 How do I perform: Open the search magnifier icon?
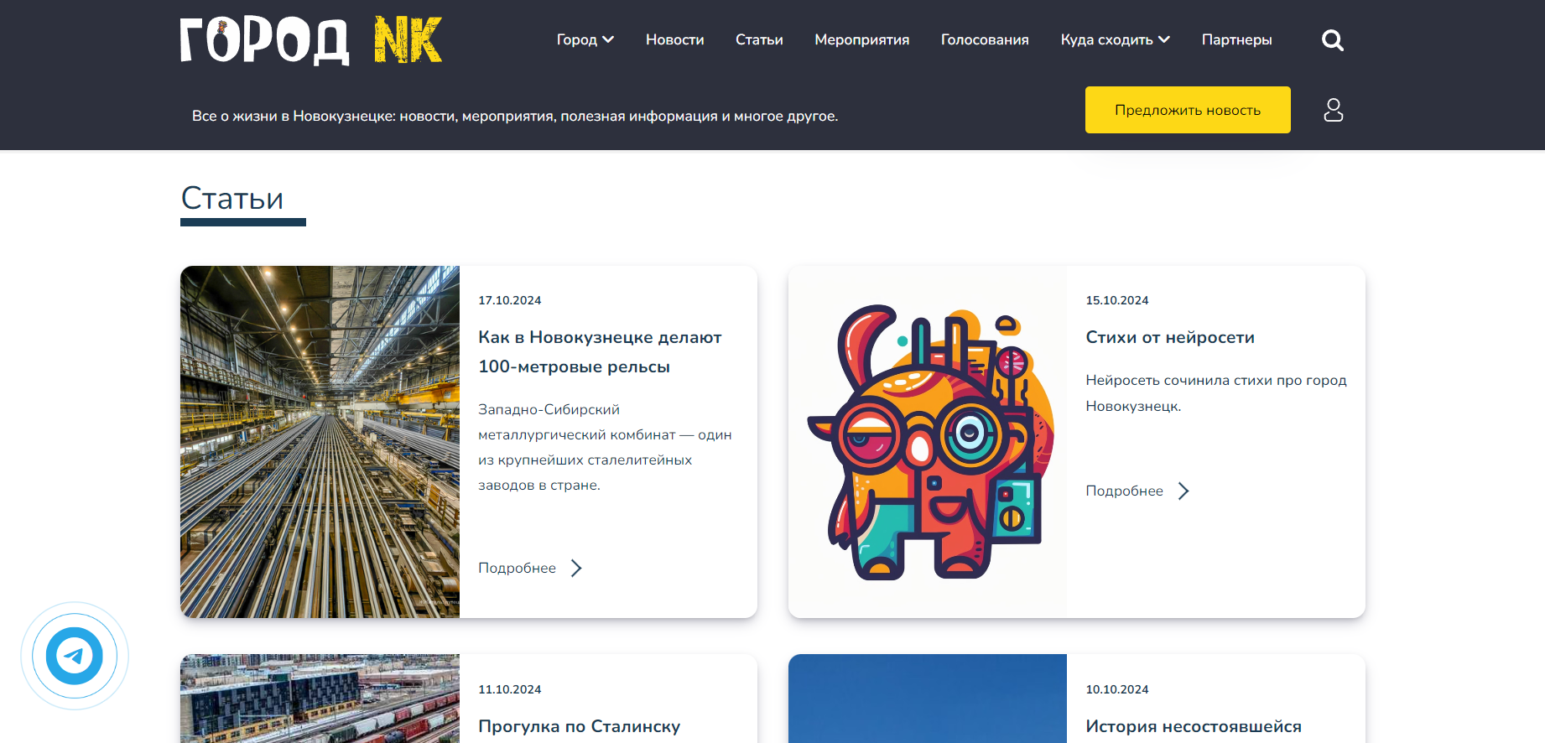click(x=1332, y=40)
